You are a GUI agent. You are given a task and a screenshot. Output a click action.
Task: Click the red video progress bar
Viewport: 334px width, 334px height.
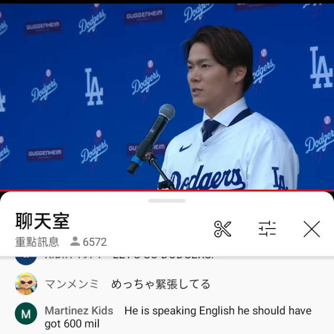coord(167,190)
